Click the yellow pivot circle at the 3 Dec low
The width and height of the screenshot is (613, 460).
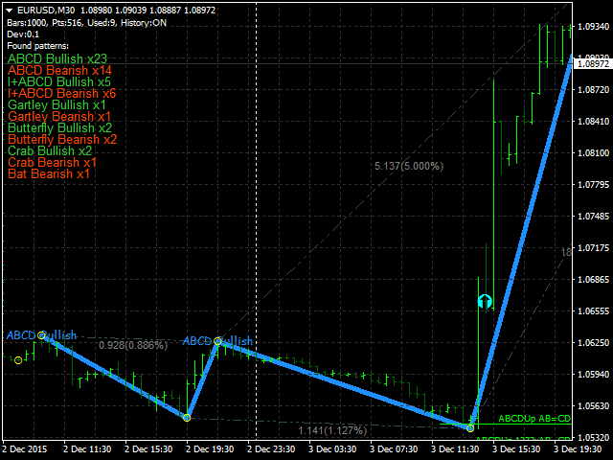(x=470, y=428)
